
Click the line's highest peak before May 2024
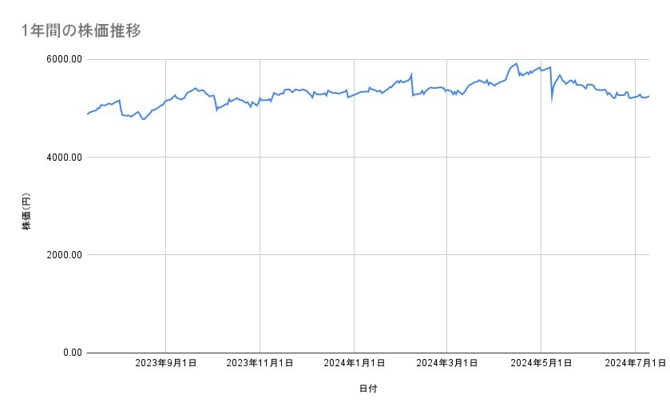[517, 63]
